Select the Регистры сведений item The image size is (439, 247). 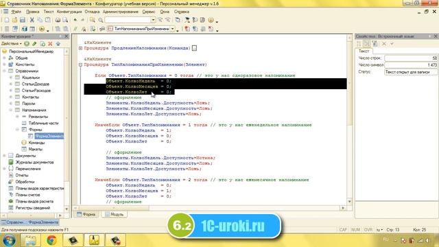pos(33,208)
